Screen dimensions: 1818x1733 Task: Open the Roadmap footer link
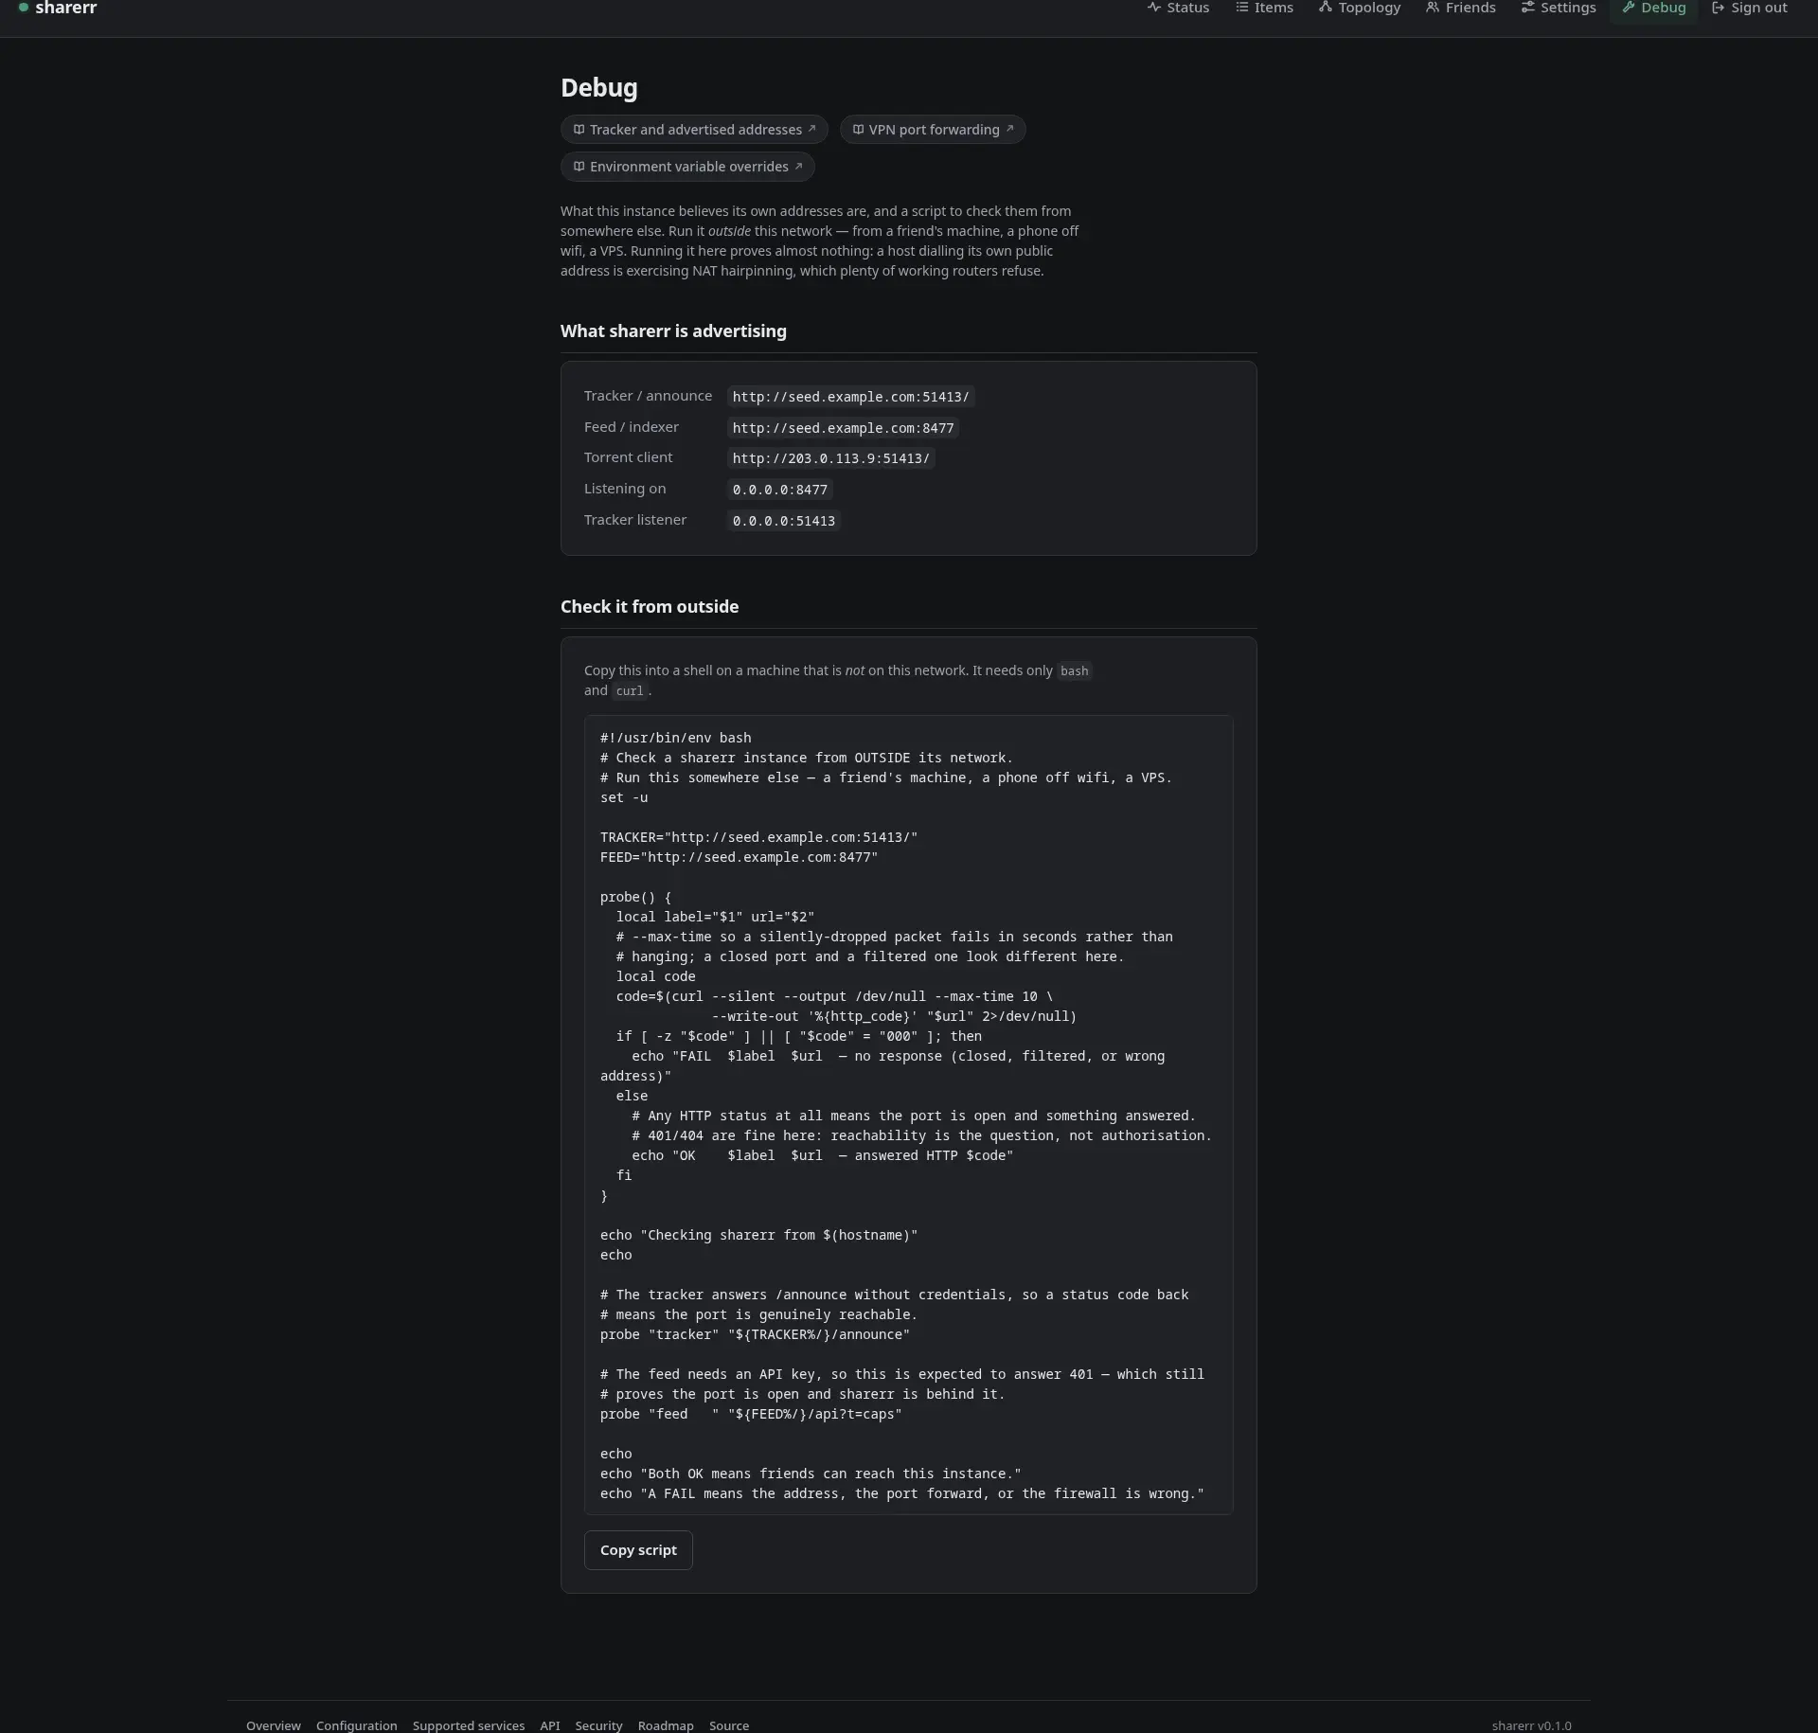(666, 1725)
